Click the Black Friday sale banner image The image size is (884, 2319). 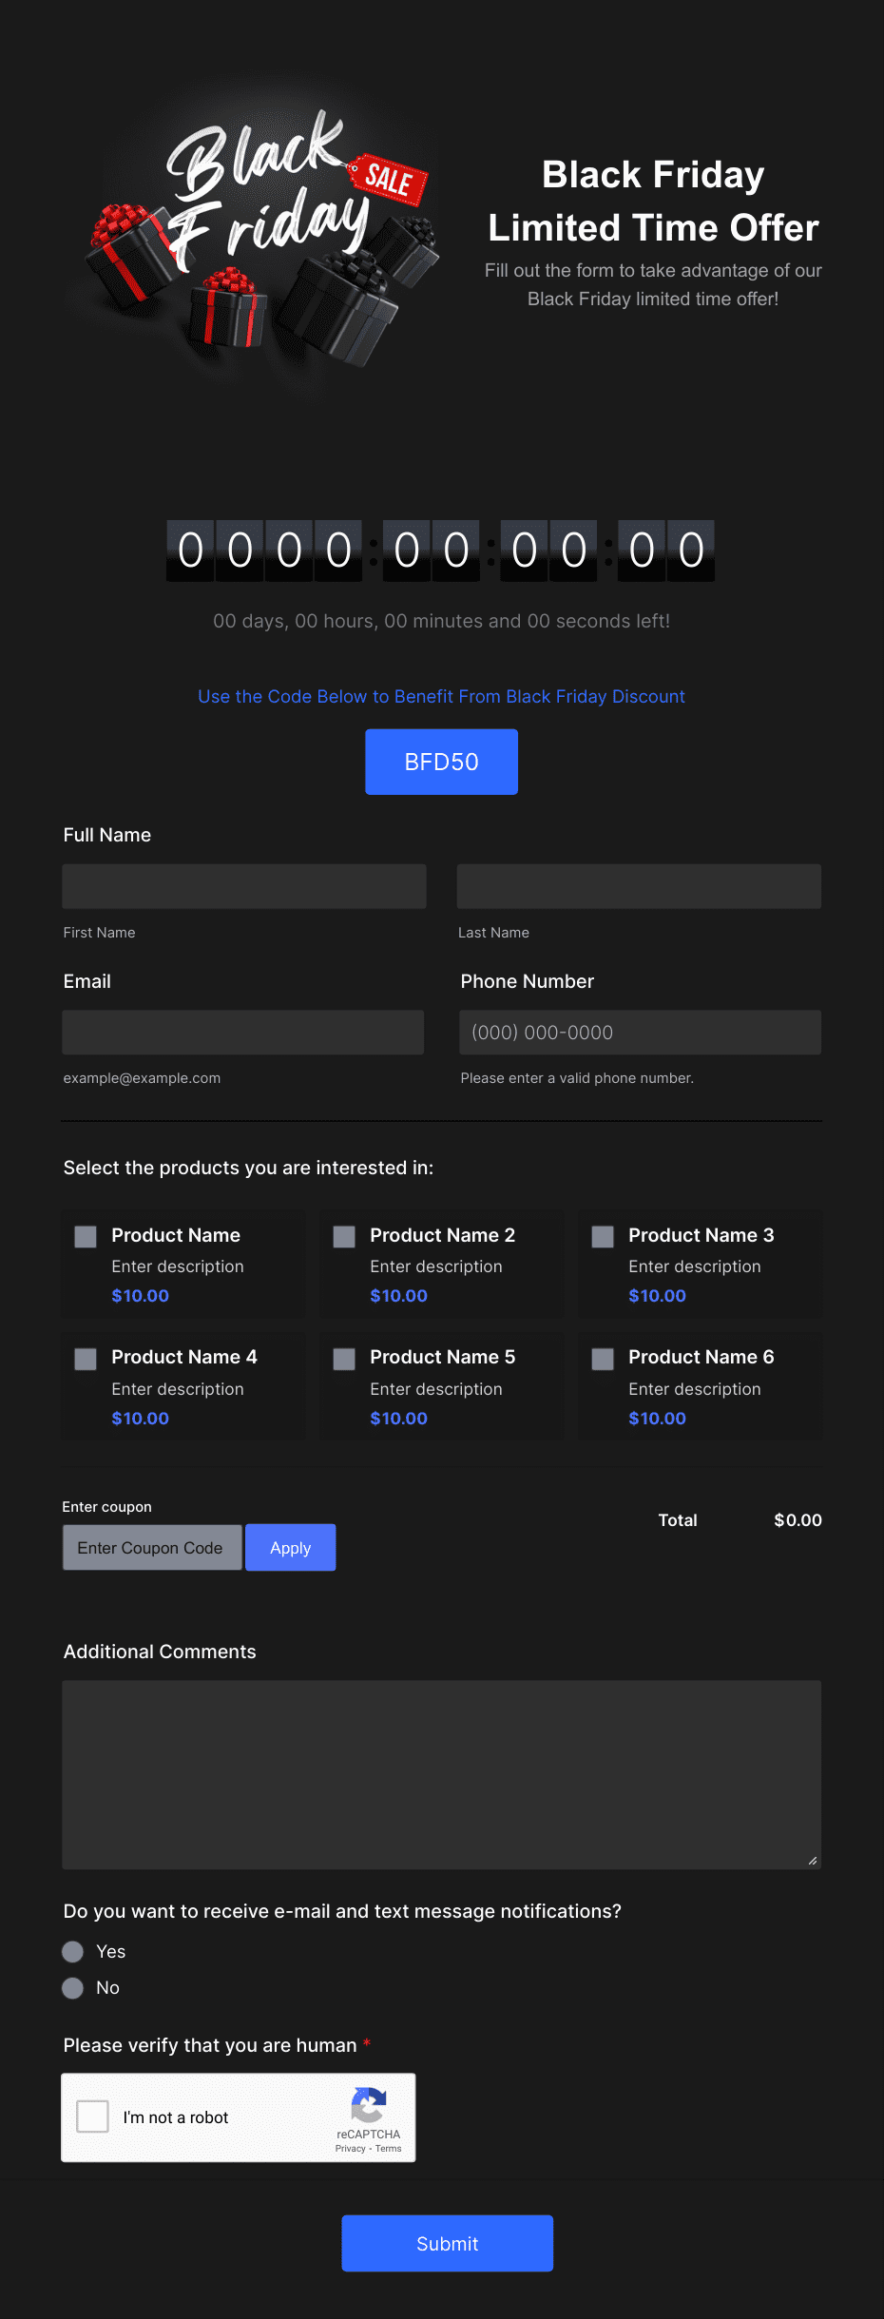pyautogui.click(x=257, y=238)
